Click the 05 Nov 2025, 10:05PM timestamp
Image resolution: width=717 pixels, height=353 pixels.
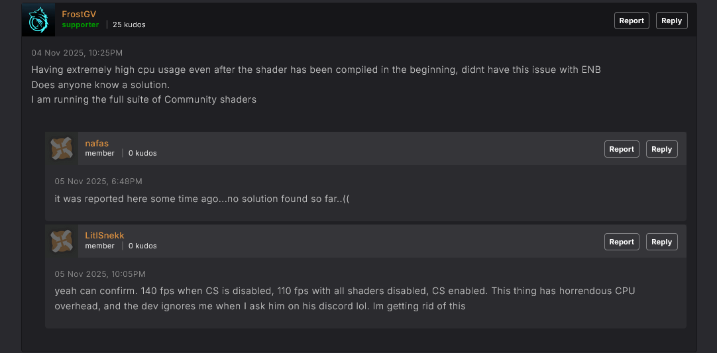coord(100,274)
